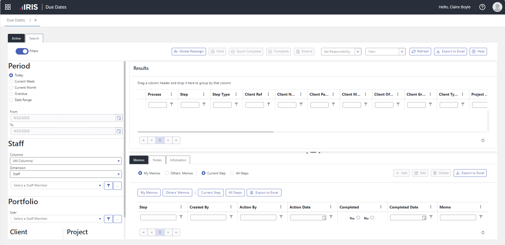Click the Global Reassign button
Viewport: 505px width, 245px height.
point(189,51)
